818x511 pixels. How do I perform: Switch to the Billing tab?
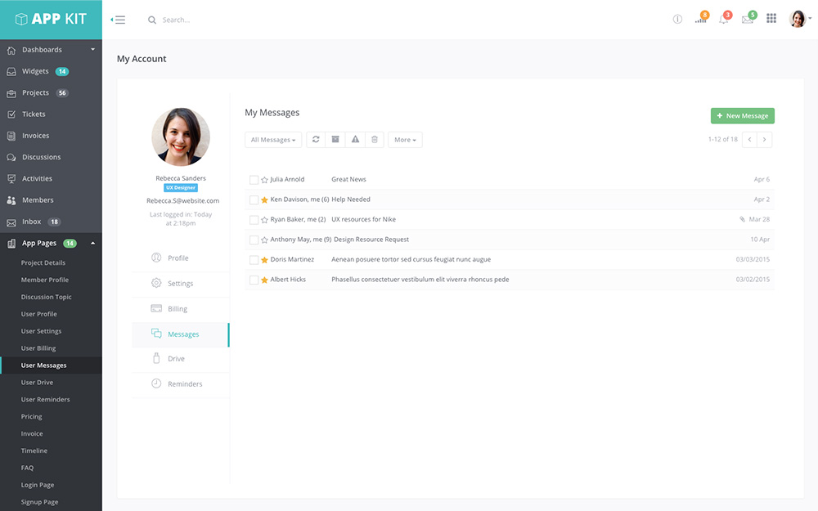pos(178,309)
